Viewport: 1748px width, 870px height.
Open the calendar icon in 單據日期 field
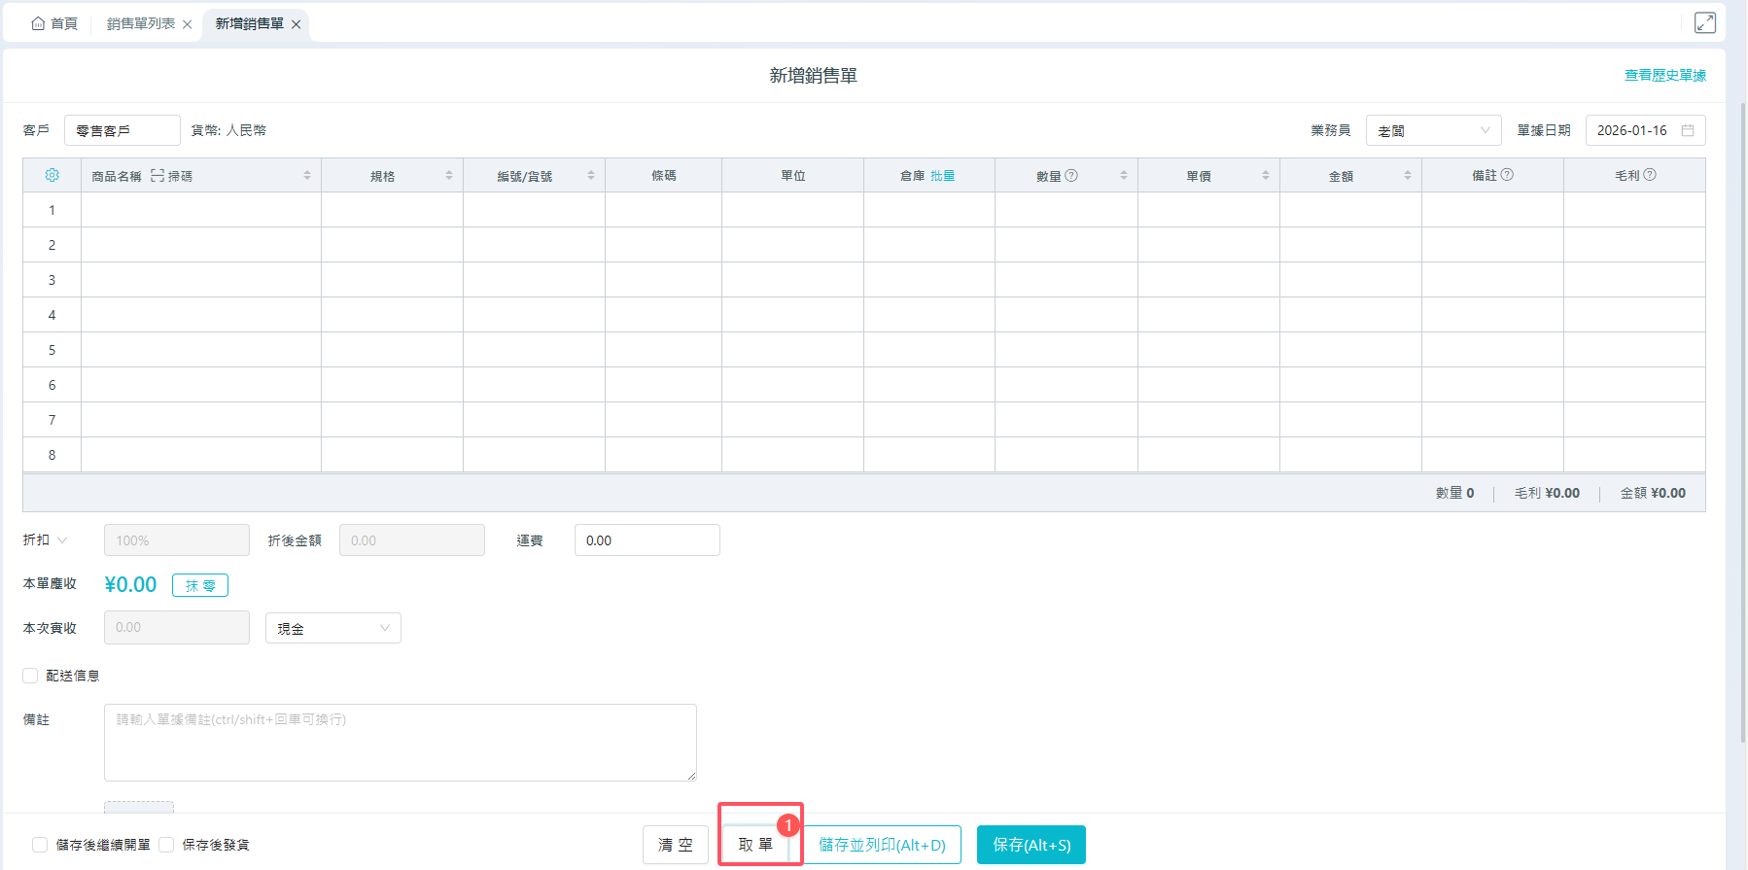(1688, 130)
